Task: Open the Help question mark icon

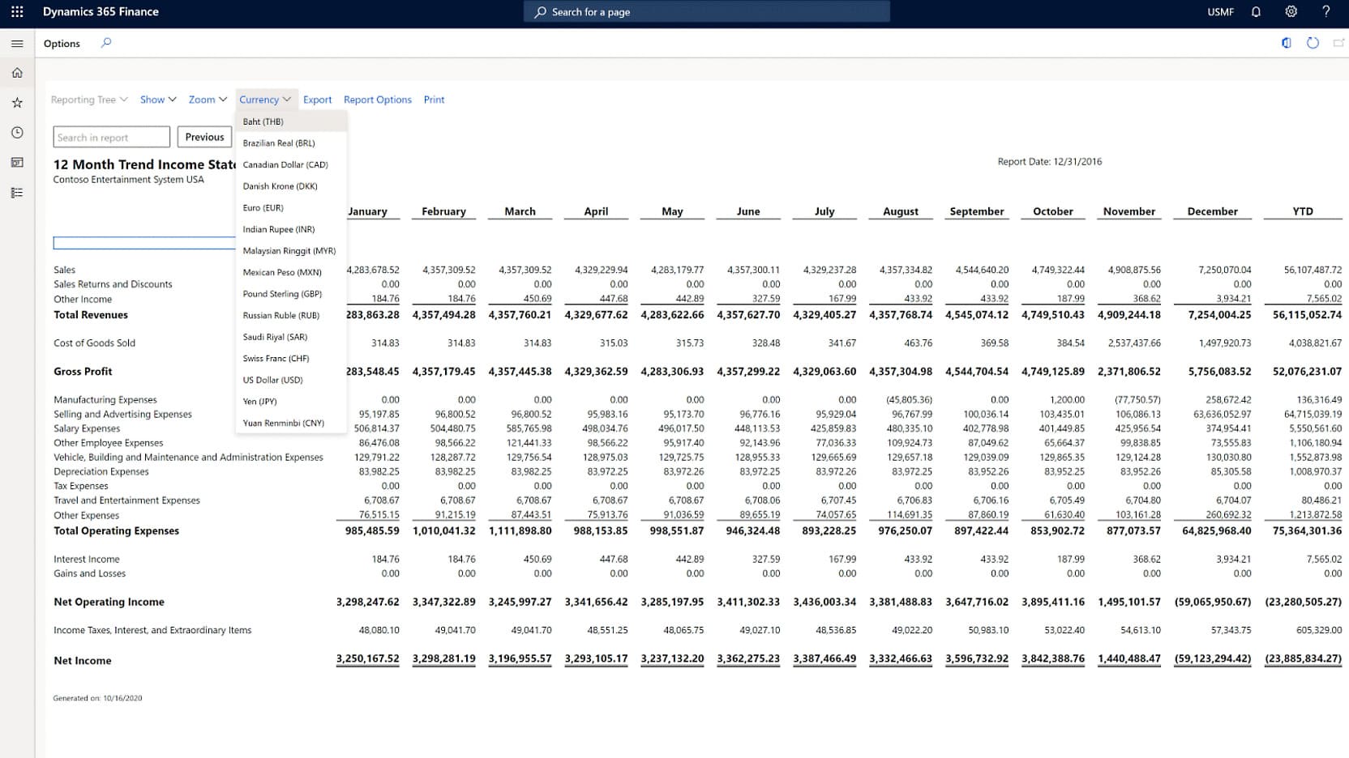Action: click(1327, 11)
